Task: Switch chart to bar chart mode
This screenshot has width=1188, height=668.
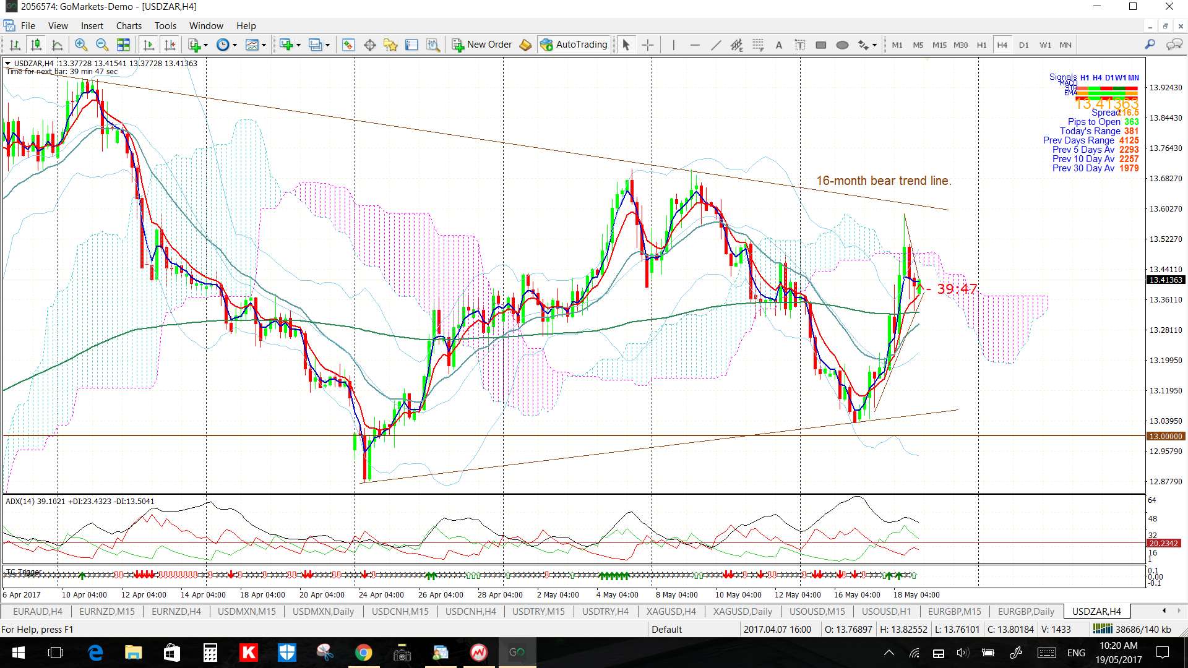Action: coord(15,45)
